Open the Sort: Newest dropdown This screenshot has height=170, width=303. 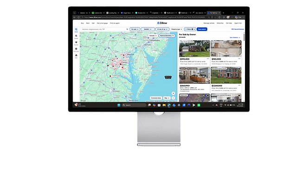235,38
